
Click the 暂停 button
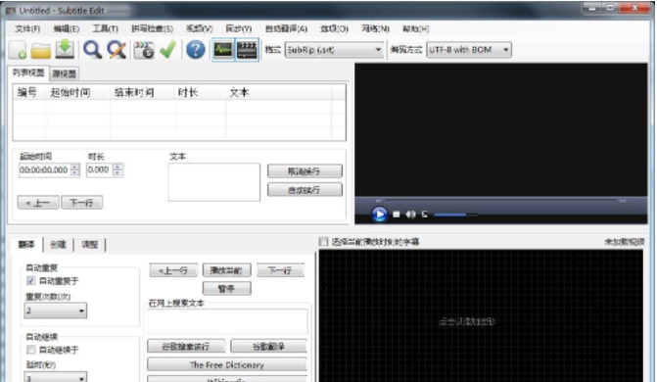[x=227, y=289]
